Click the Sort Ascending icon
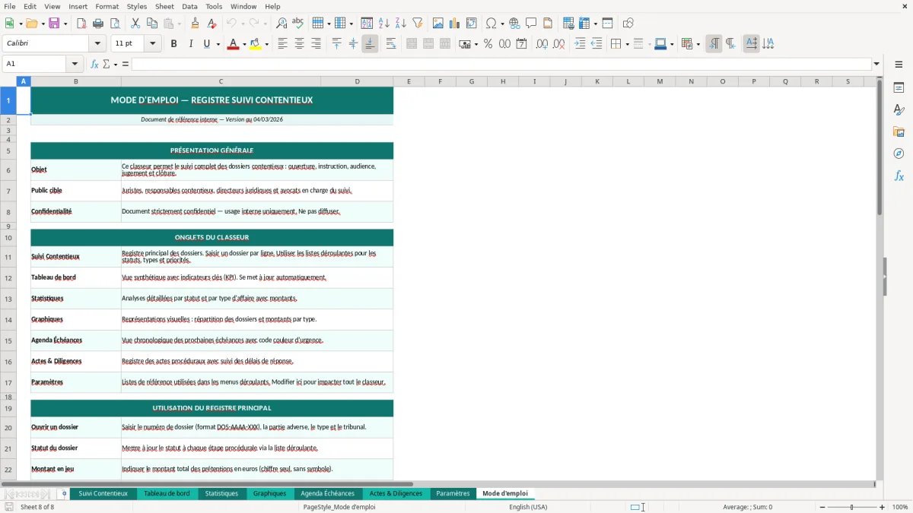 coord(384,24)
